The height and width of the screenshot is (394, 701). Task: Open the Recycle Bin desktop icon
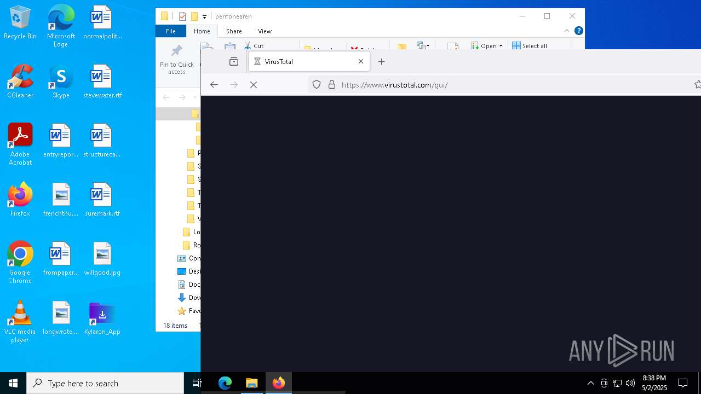tap(20, 23)
